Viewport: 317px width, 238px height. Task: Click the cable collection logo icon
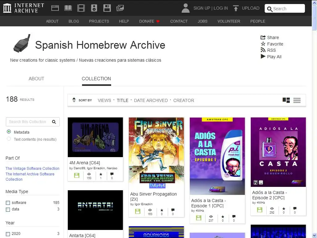22,43
